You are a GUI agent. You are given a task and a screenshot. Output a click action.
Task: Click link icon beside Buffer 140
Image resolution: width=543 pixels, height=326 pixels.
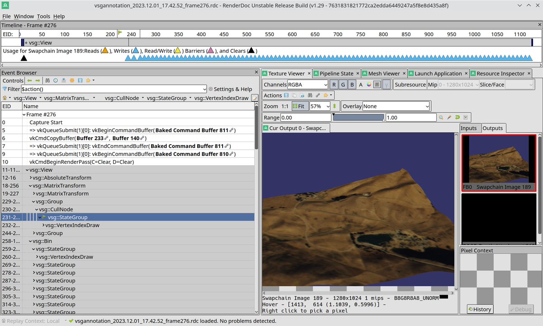click(x=143, y=138)
